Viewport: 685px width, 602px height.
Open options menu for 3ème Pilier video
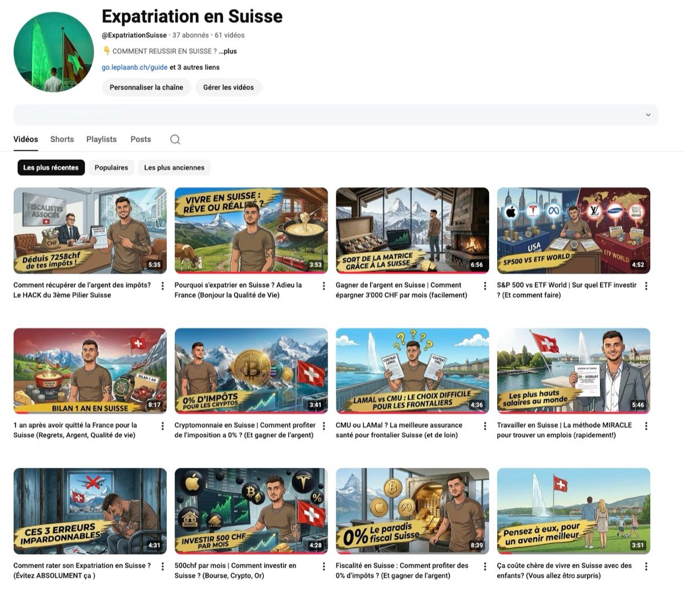click(x=163, y=286)
